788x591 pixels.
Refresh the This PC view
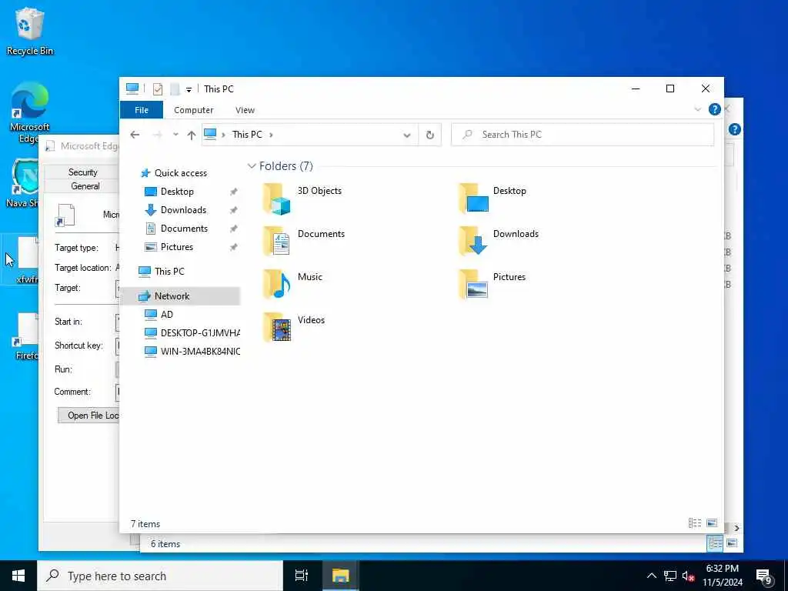pyautogui.click(x=429, y=135)
